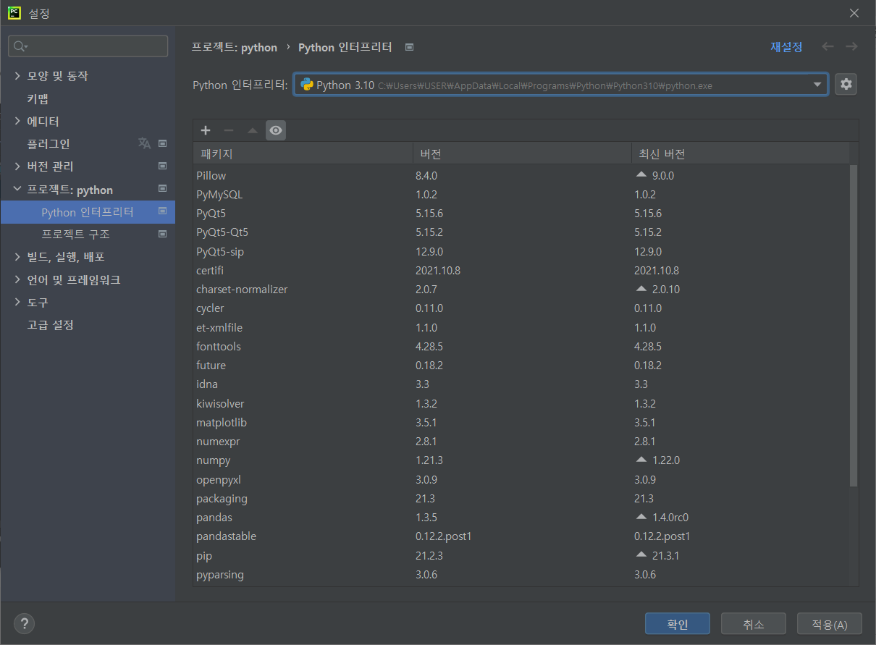Click the 취소 button
The width and height of the screenshot is (876, 645).
click(x=753, y=624)
